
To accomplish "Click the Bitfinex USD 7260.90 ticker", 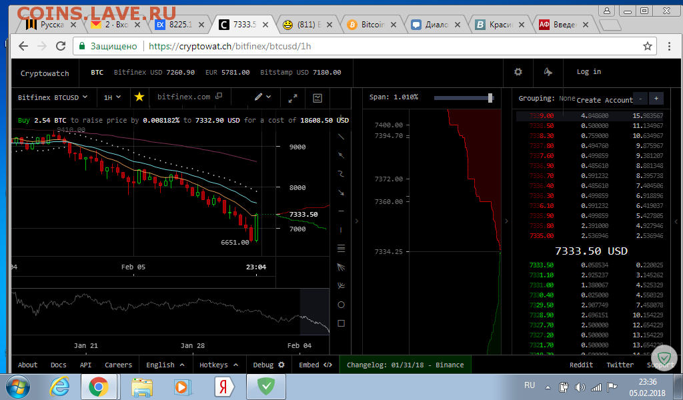I will 154,72.
